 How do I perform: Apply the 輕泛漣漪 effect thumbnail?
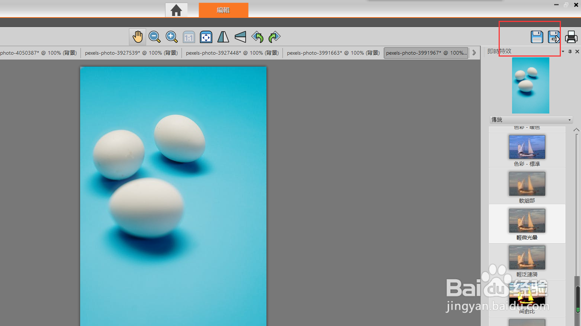pyautogui.click(x=527, y=257)
